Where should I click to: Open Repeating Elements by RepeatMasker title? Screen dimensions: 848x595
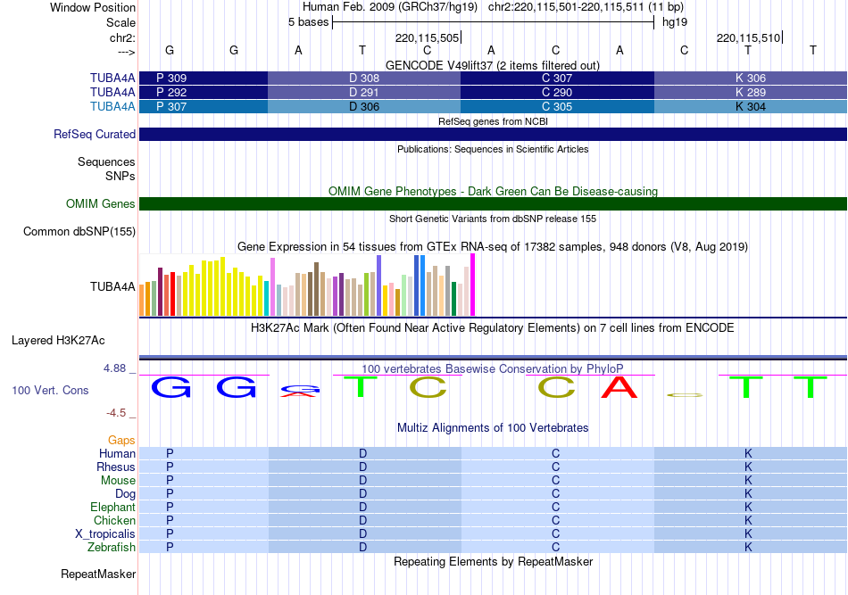[x=493, y=561]
